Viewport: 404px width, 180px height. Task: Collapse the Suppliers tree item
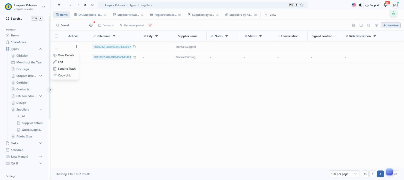pos(40,110)
